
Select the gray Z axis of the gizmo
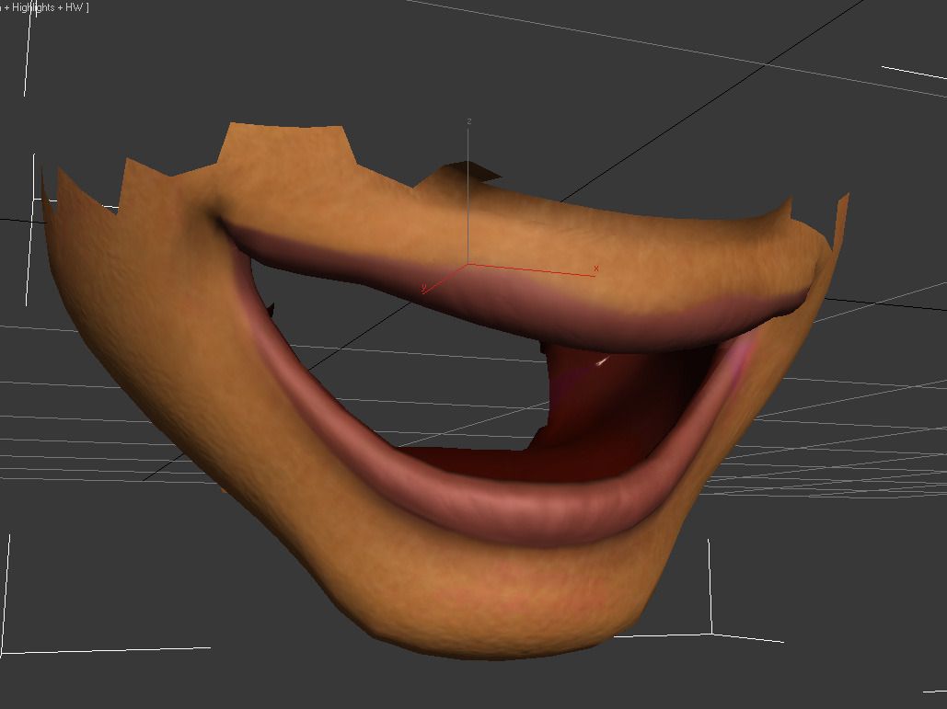(468, 195)
